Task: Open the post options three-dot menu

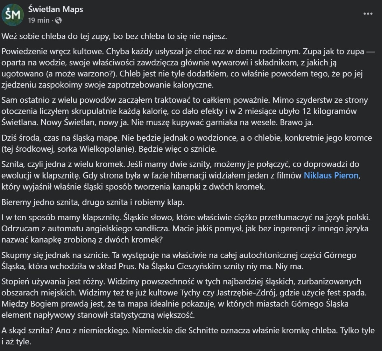Action: point(368,14)
